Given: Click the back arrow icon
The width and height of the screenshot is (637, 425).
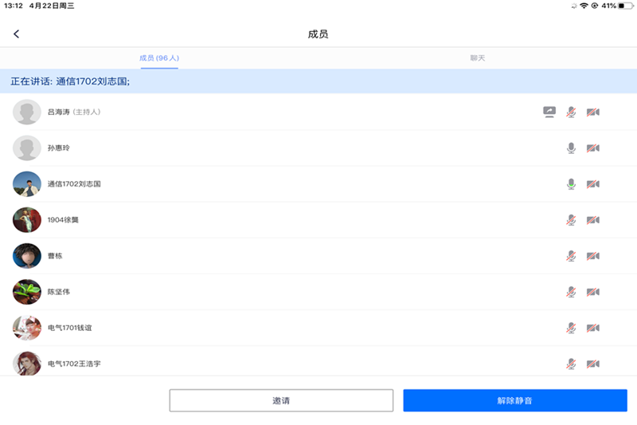Looking at the screenshot, I should pos(17,34).
